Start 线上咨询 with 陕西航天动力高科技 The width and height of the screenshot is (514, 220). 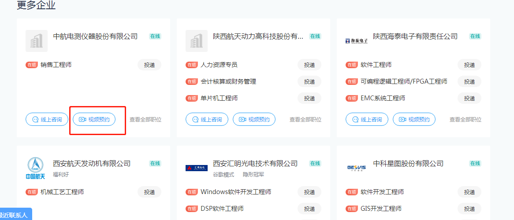[x=207, y=119]
